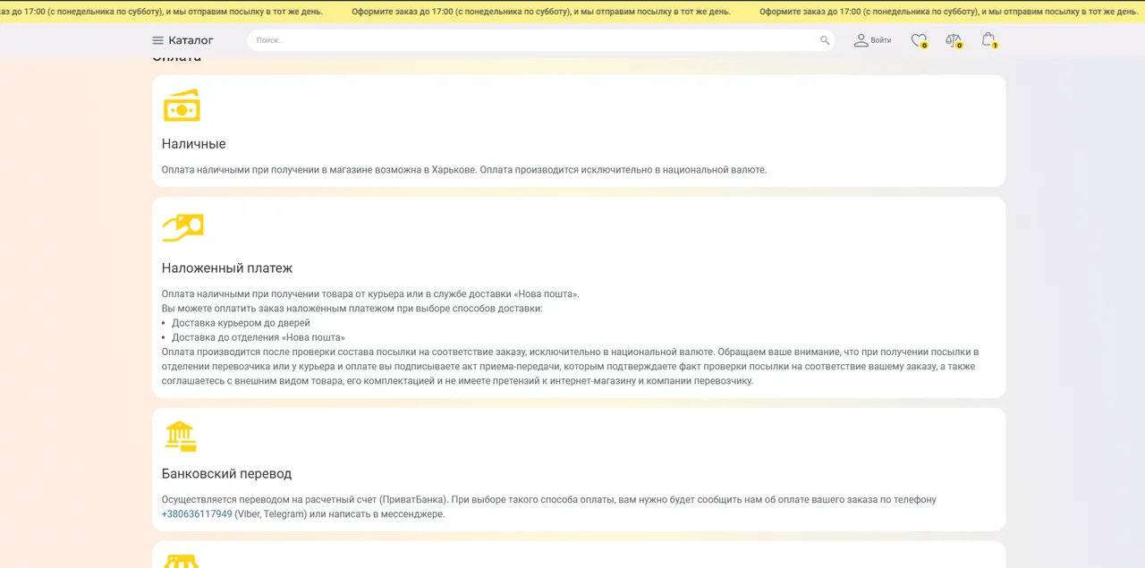Open the shopping cart bag icon

[x=988, y=40]
